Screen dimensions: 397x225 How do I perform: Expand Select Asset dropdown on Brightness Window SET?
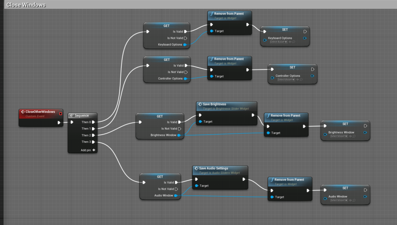[338, 136]
